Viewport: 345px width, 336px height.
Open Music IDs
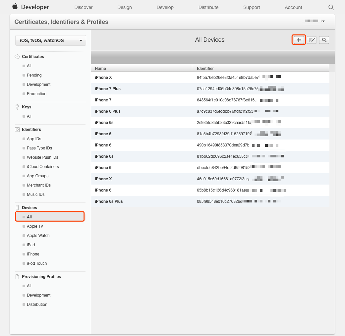pos(36,194)
